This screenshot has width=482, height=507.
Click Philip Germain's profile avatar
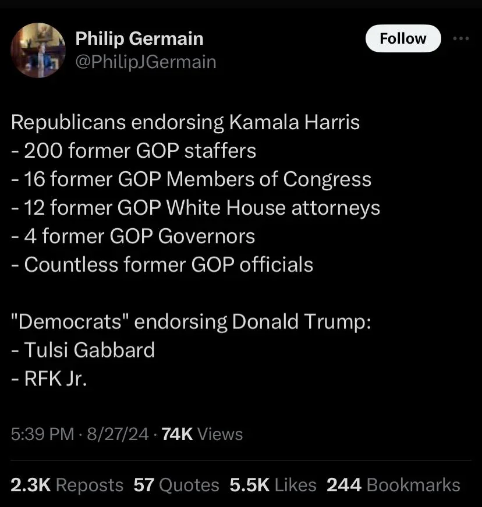pyautogui.click(x=38, y=50)
